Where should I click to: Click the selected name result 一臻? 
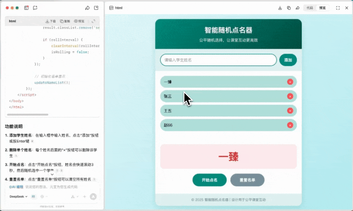[228, 156]
